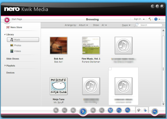Open the Sign In dropdown
This screenshot has width=167, height=119.
tap(139, 19)
